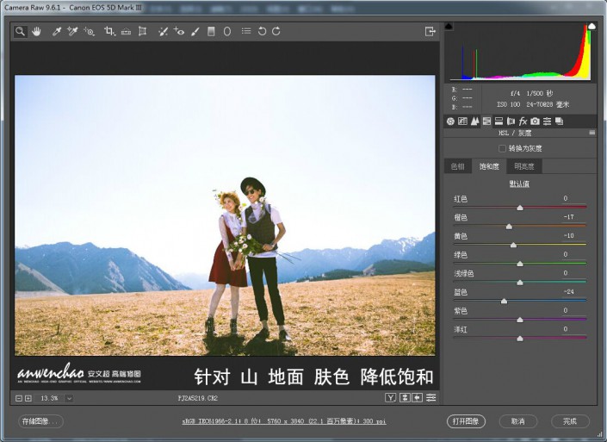
Task: Adjust the 蓝色 saturation slider handle
Action: pos(504,301)
